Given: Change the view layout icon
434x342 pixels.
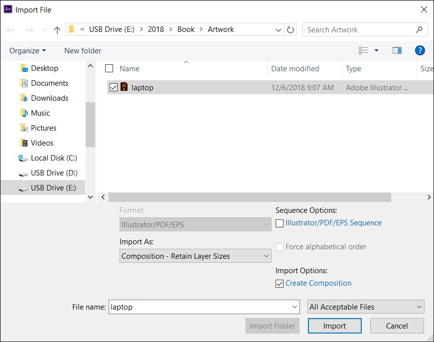Looking at the screenshot, I should (x=363, y=50).
